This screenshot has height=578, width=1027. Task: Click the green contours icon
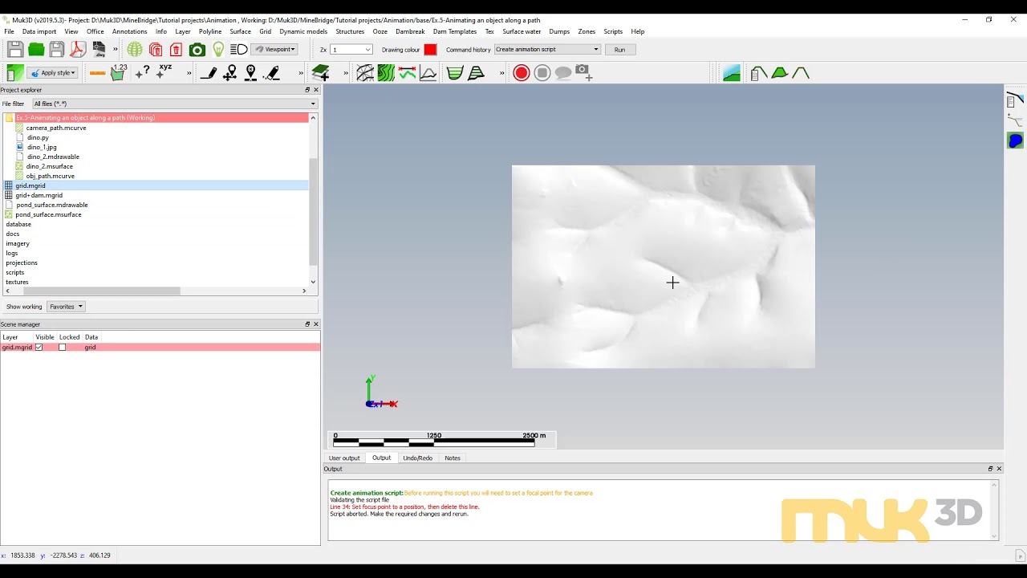tap(386, 73)
